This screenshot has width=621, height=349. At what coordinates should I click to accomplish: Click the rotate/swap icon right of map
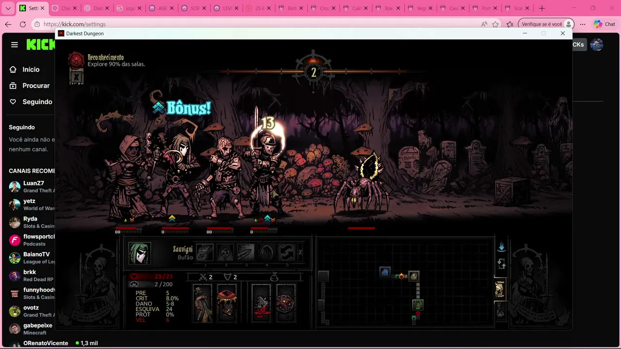click(x=501, y=264)
